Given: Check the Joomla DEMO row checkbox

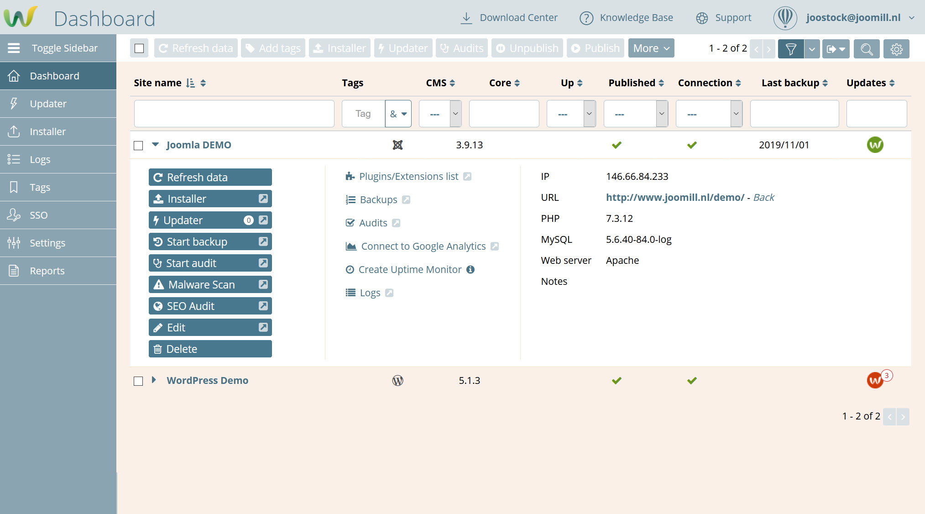Looking at the screenshot, I should coord(138,146).
